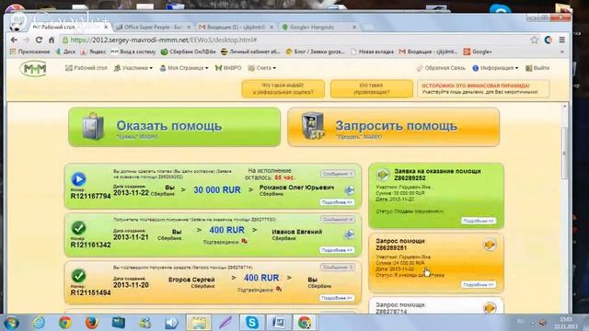
Task: Click the browser home icon
Action: tap(52, 40)
